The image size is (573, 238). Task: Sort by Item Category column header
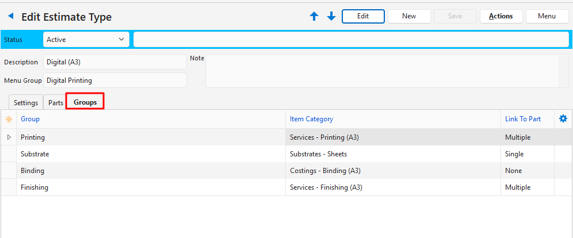coord(311,119)
